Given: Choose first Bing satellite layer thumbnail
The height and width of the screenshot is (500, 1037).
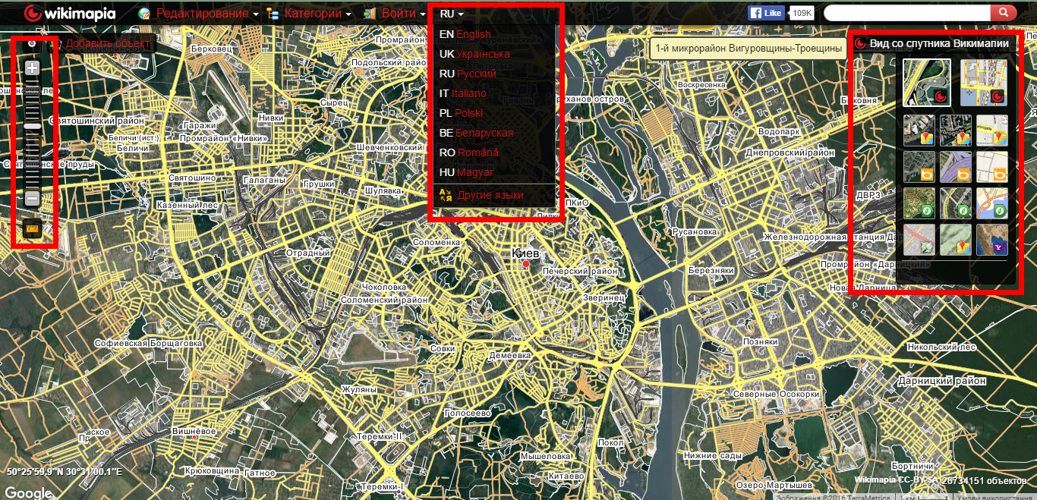Looking at the screenshot, I should [919, 166].
